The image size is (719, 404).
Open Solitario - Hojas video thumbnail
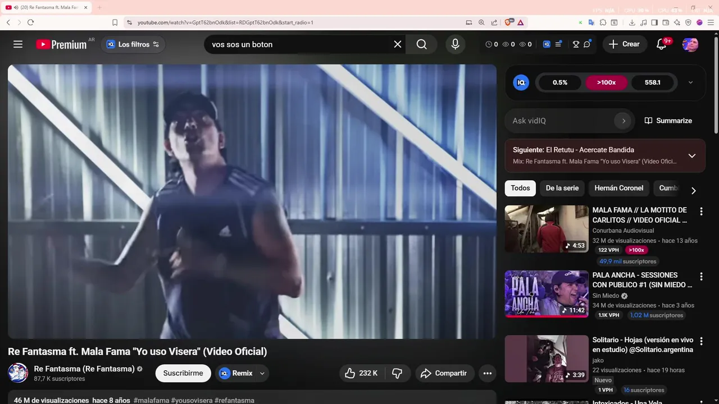tap(547, 359)
